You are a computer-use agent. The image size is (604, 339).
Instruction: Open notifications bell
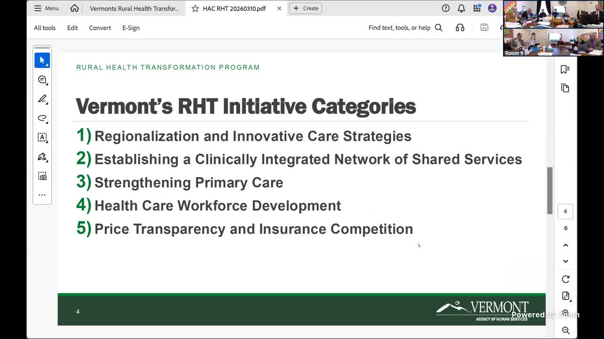pyautogui.click(x=461, y=8)
